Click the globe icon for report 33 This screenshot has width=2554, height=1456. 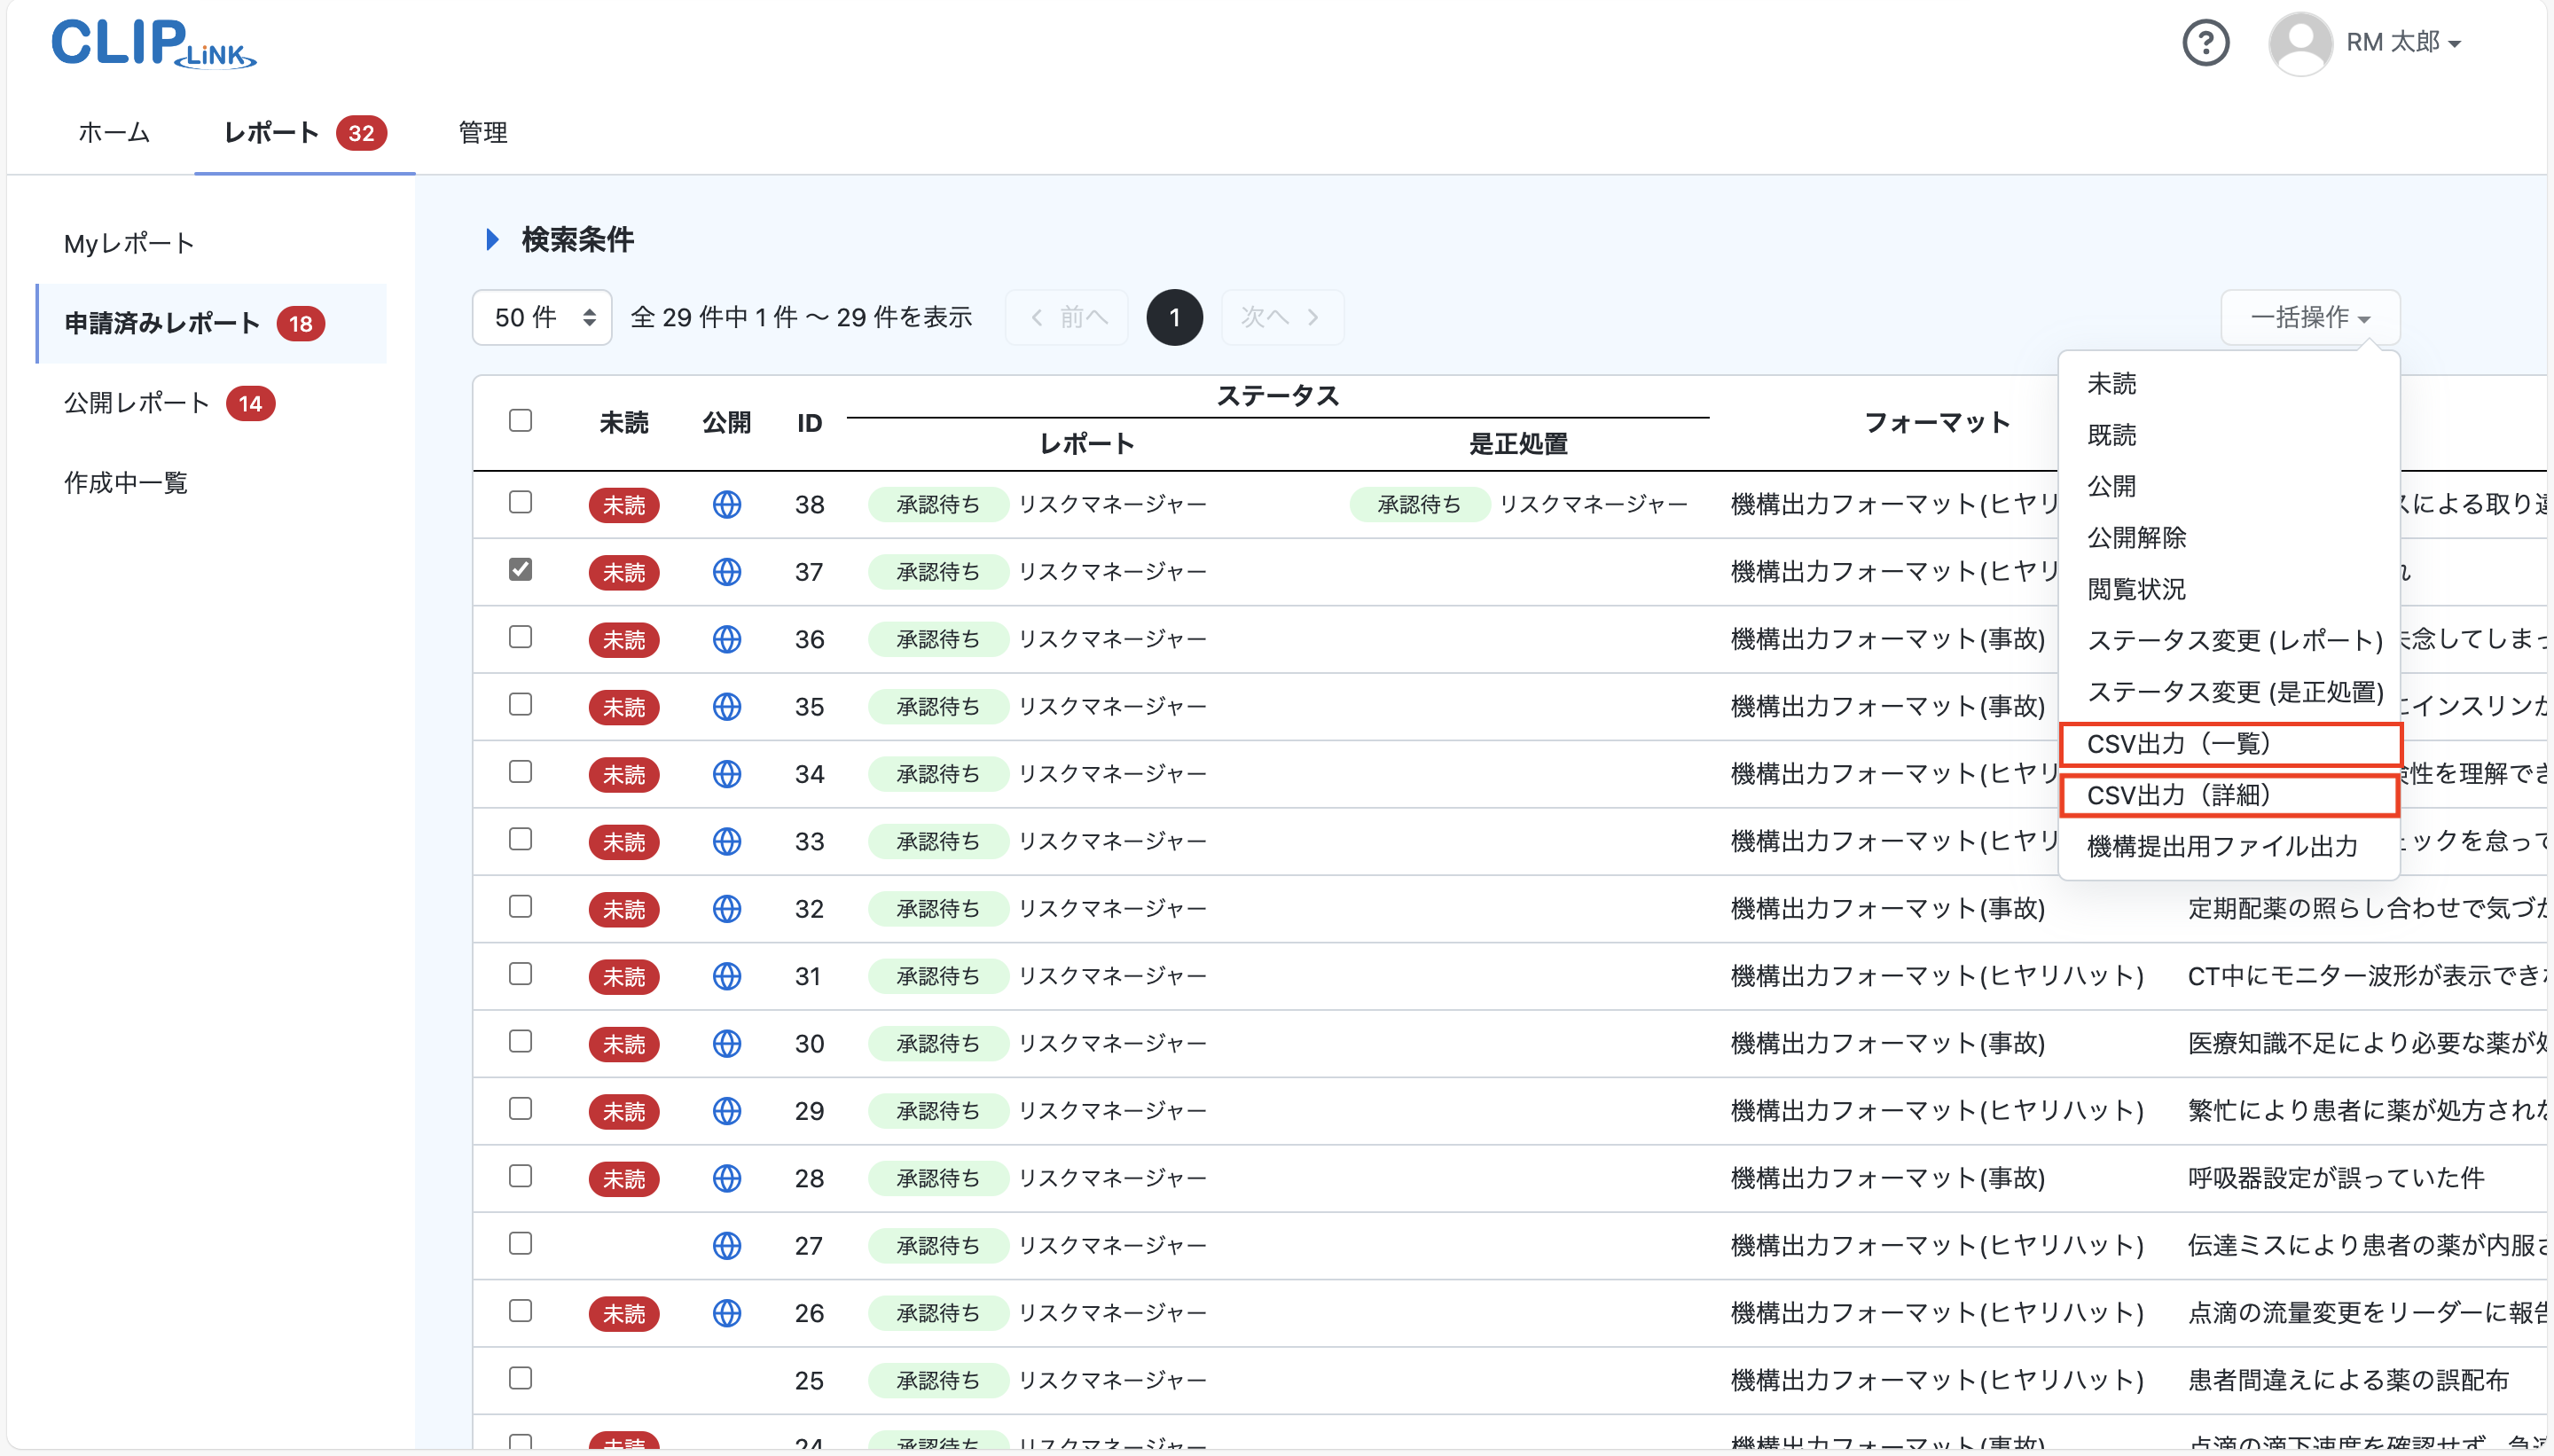(x=727, y=841)
